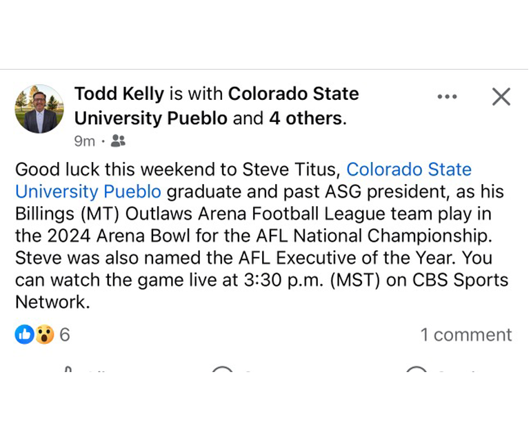Click the wow face reaction emoji
The height and width of the screenshot is (441, 531).
pos(44,335)
